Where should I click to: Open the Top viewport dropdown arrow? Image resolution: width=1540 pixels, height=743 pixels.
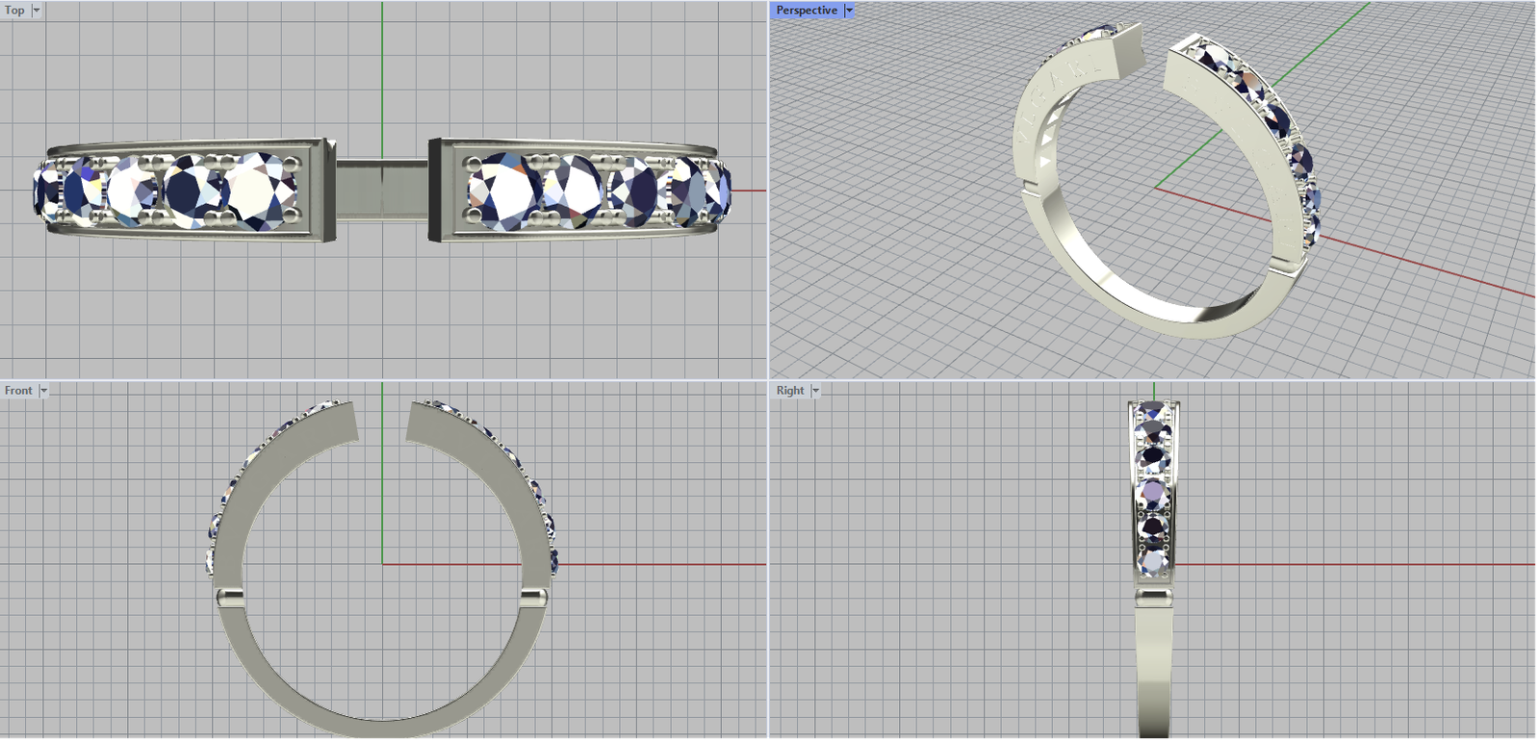coord(37,11)
